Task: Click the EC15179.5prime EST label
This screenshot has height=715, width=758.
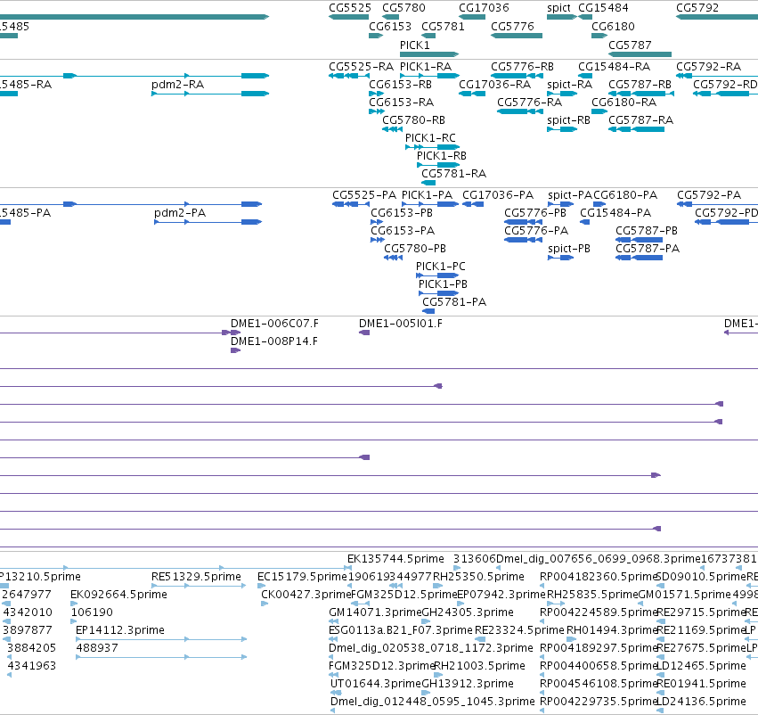Action: [x=302, y=577]
